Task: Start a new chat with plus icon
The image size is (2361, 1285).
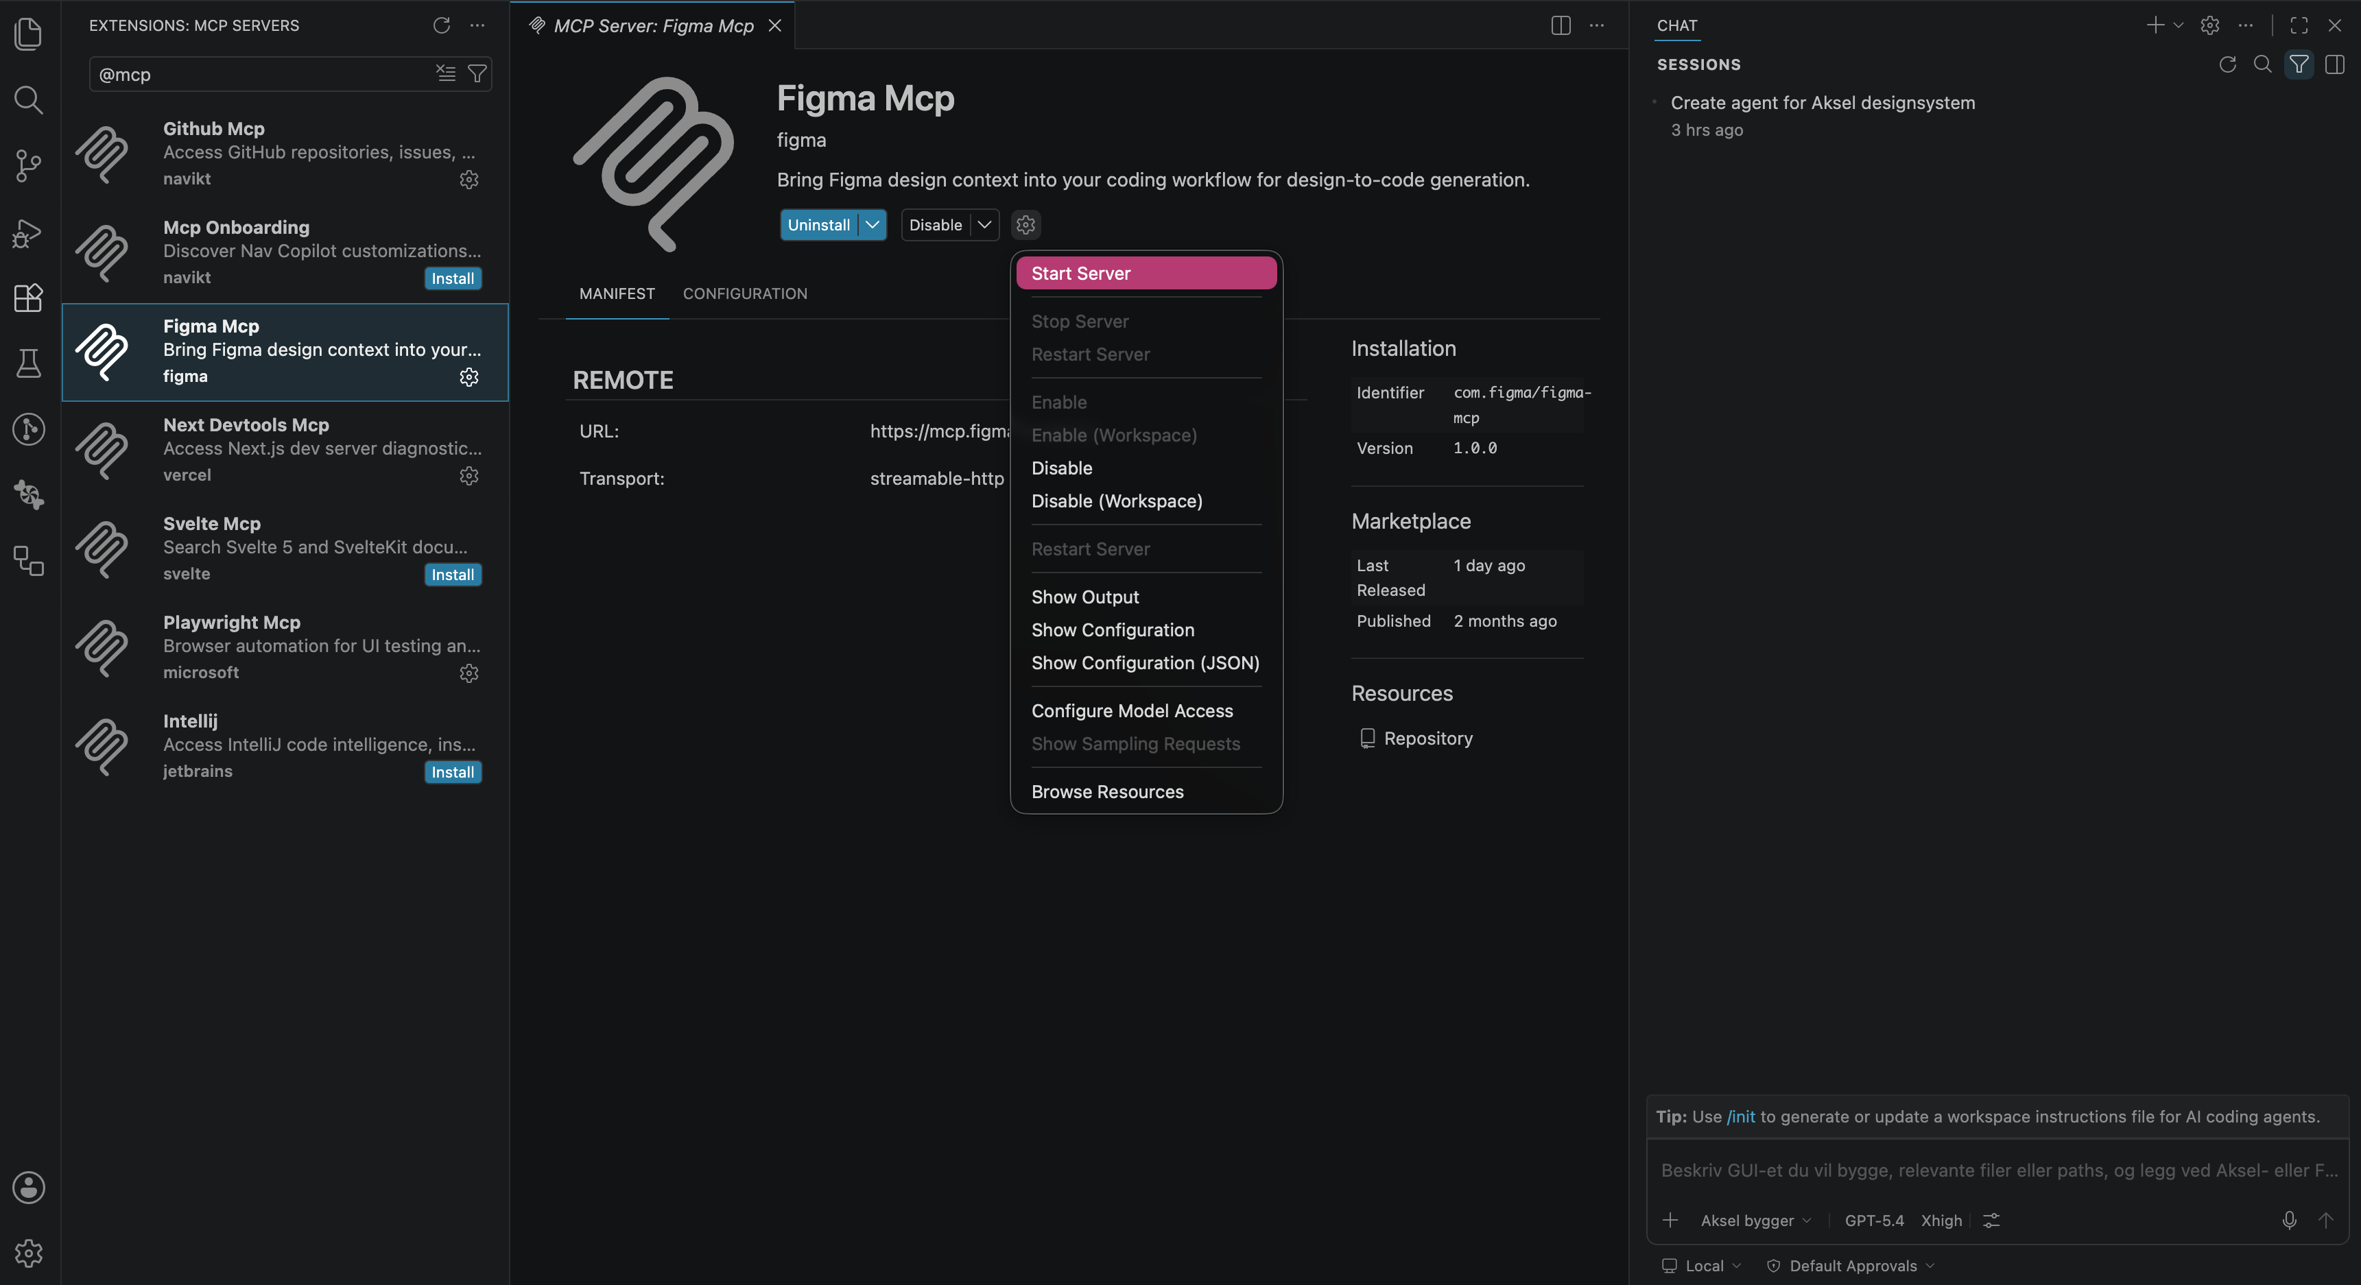Action: click(x=2155, y=25)
